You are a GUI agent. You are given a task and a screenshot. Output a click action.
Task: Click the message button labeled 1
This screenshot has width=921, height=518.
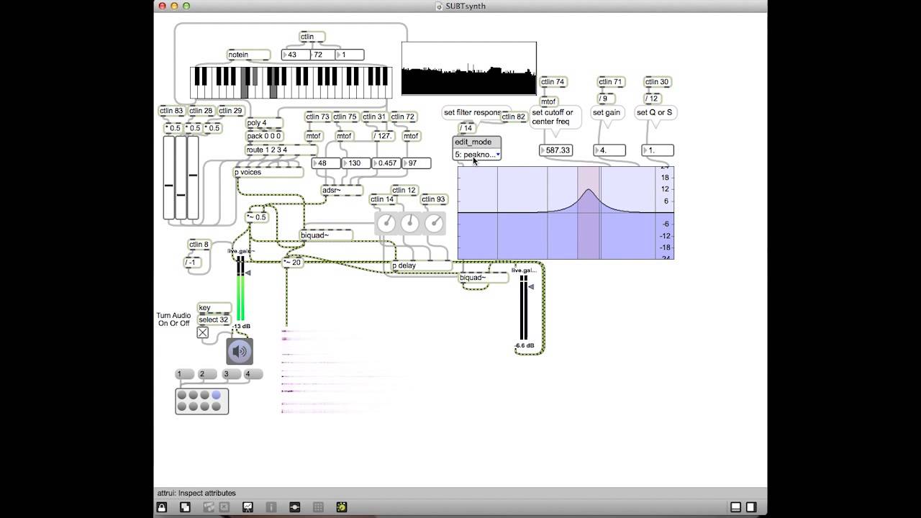185,374
